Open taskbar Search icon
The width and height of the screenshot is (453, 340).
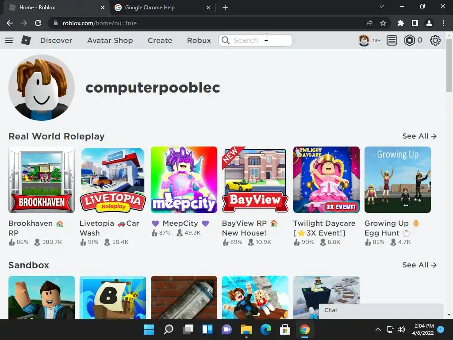(x=169, y=329)
